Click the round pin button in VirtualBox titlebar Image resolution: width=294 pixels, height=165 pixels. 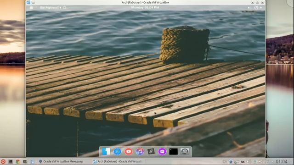34,2
